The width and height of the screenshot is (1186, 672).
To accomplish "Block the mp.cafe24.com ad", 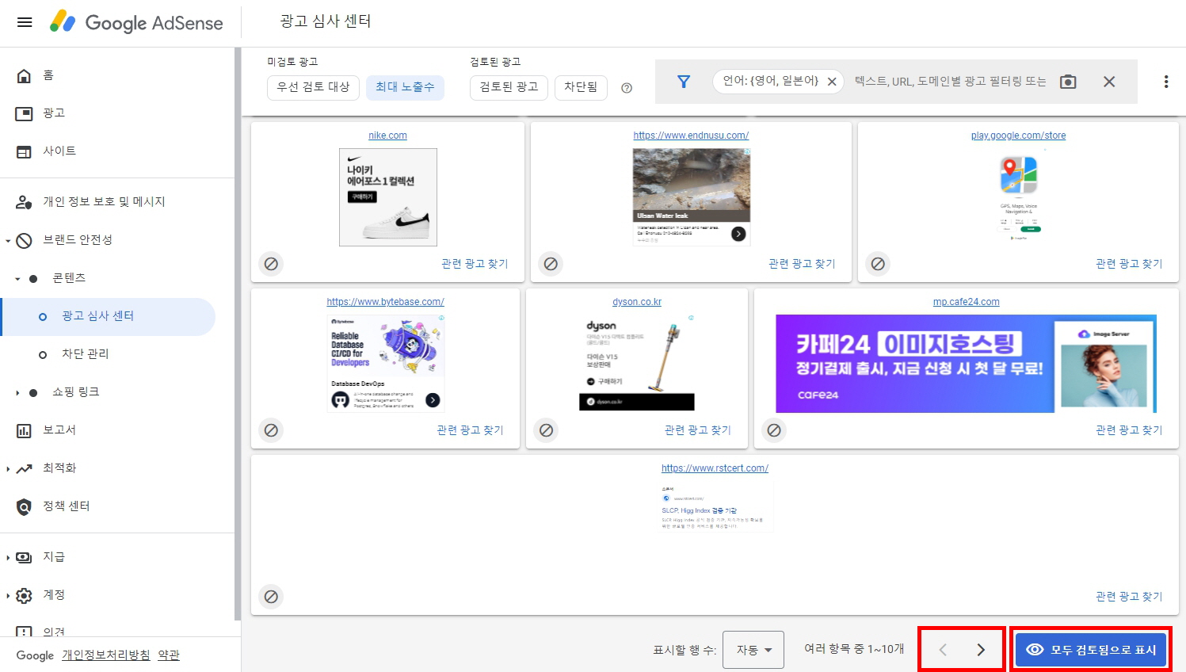I will coord(774,430).
